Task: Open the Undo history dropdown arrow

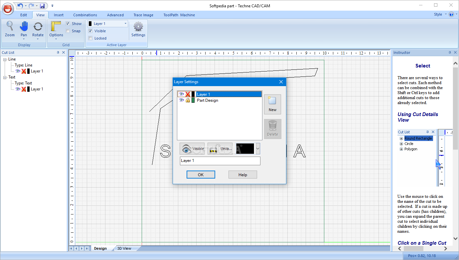Action: tap(25, 6)
